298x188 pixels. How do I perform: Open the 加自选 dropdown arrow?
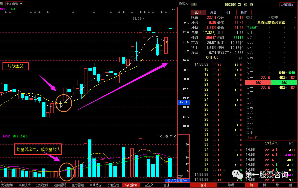(21, 4)
